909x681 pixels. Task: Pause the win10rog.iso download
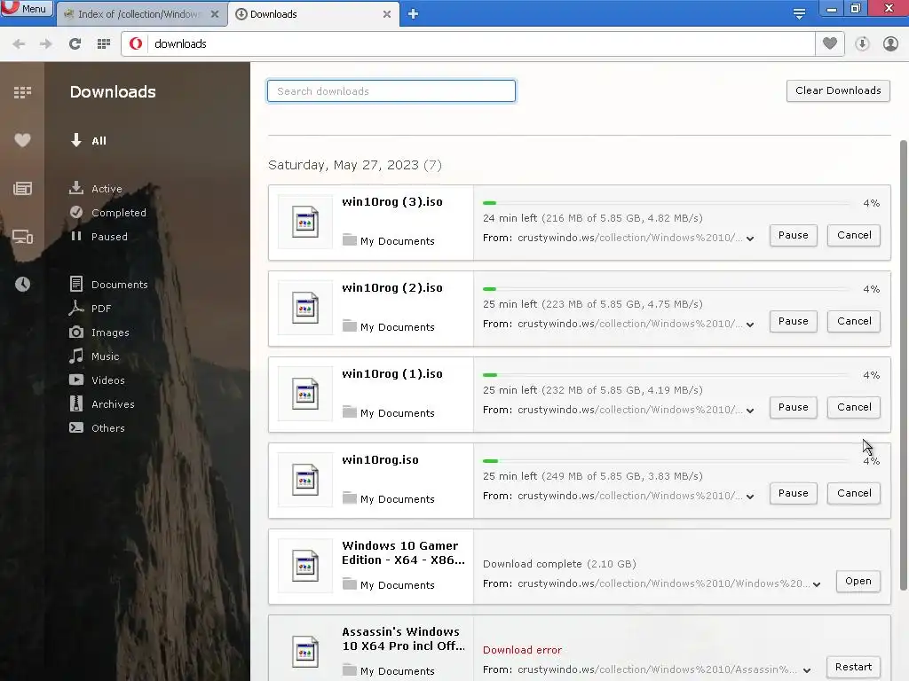pos(793,493)
